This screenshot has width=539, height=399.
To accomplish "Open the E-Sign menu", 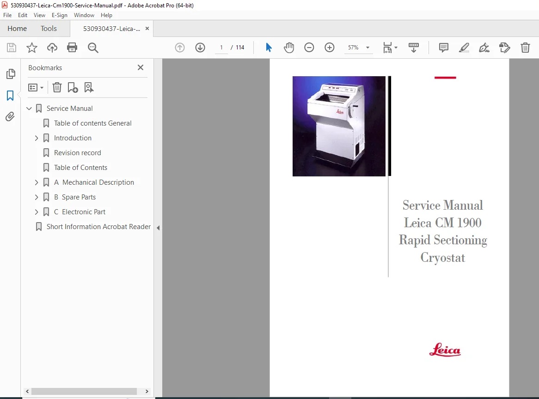I will click(x=60, y=15).
